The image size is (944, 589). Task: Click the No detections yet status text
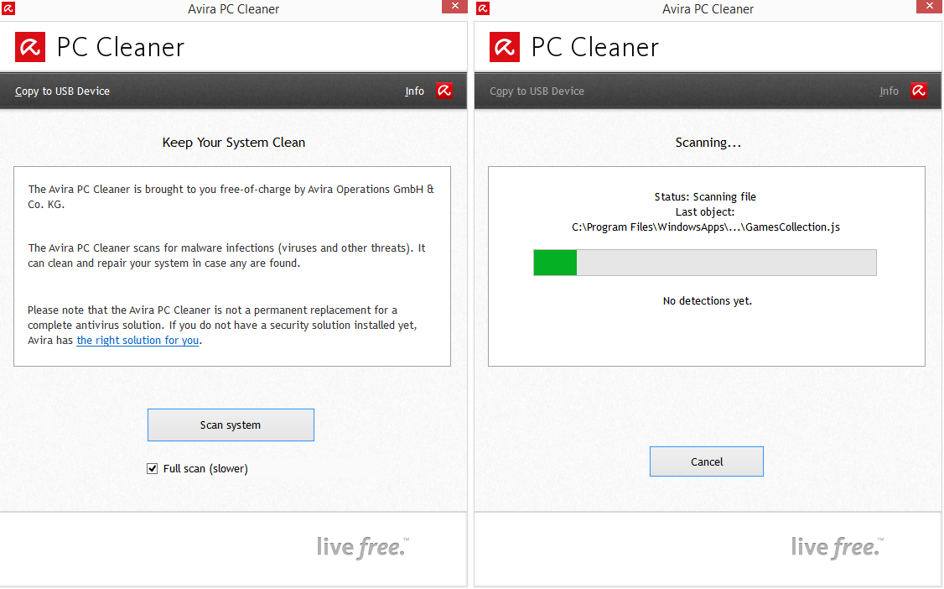(707, 300)
